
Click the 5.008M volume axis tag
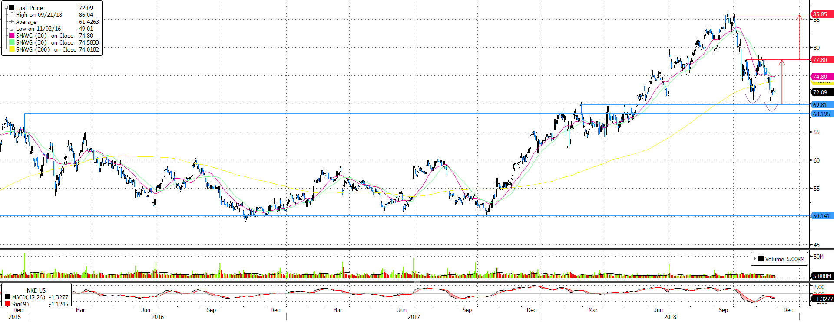pyautogui.click(x=822, y=276)
